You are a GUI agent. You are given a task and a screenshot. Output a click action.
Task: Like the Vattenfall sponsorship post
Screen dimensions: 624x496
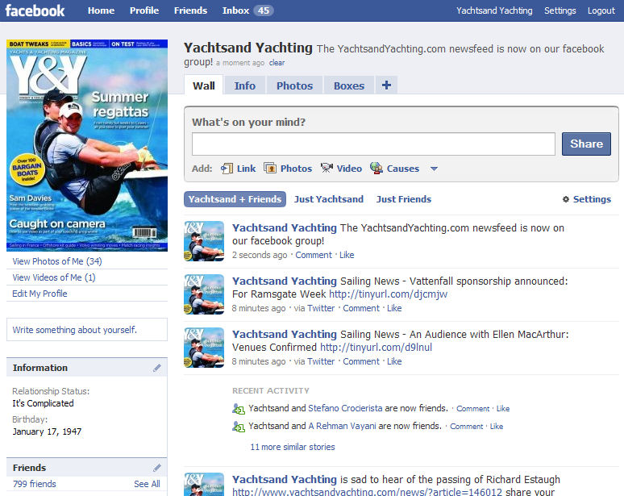(394, 308)
